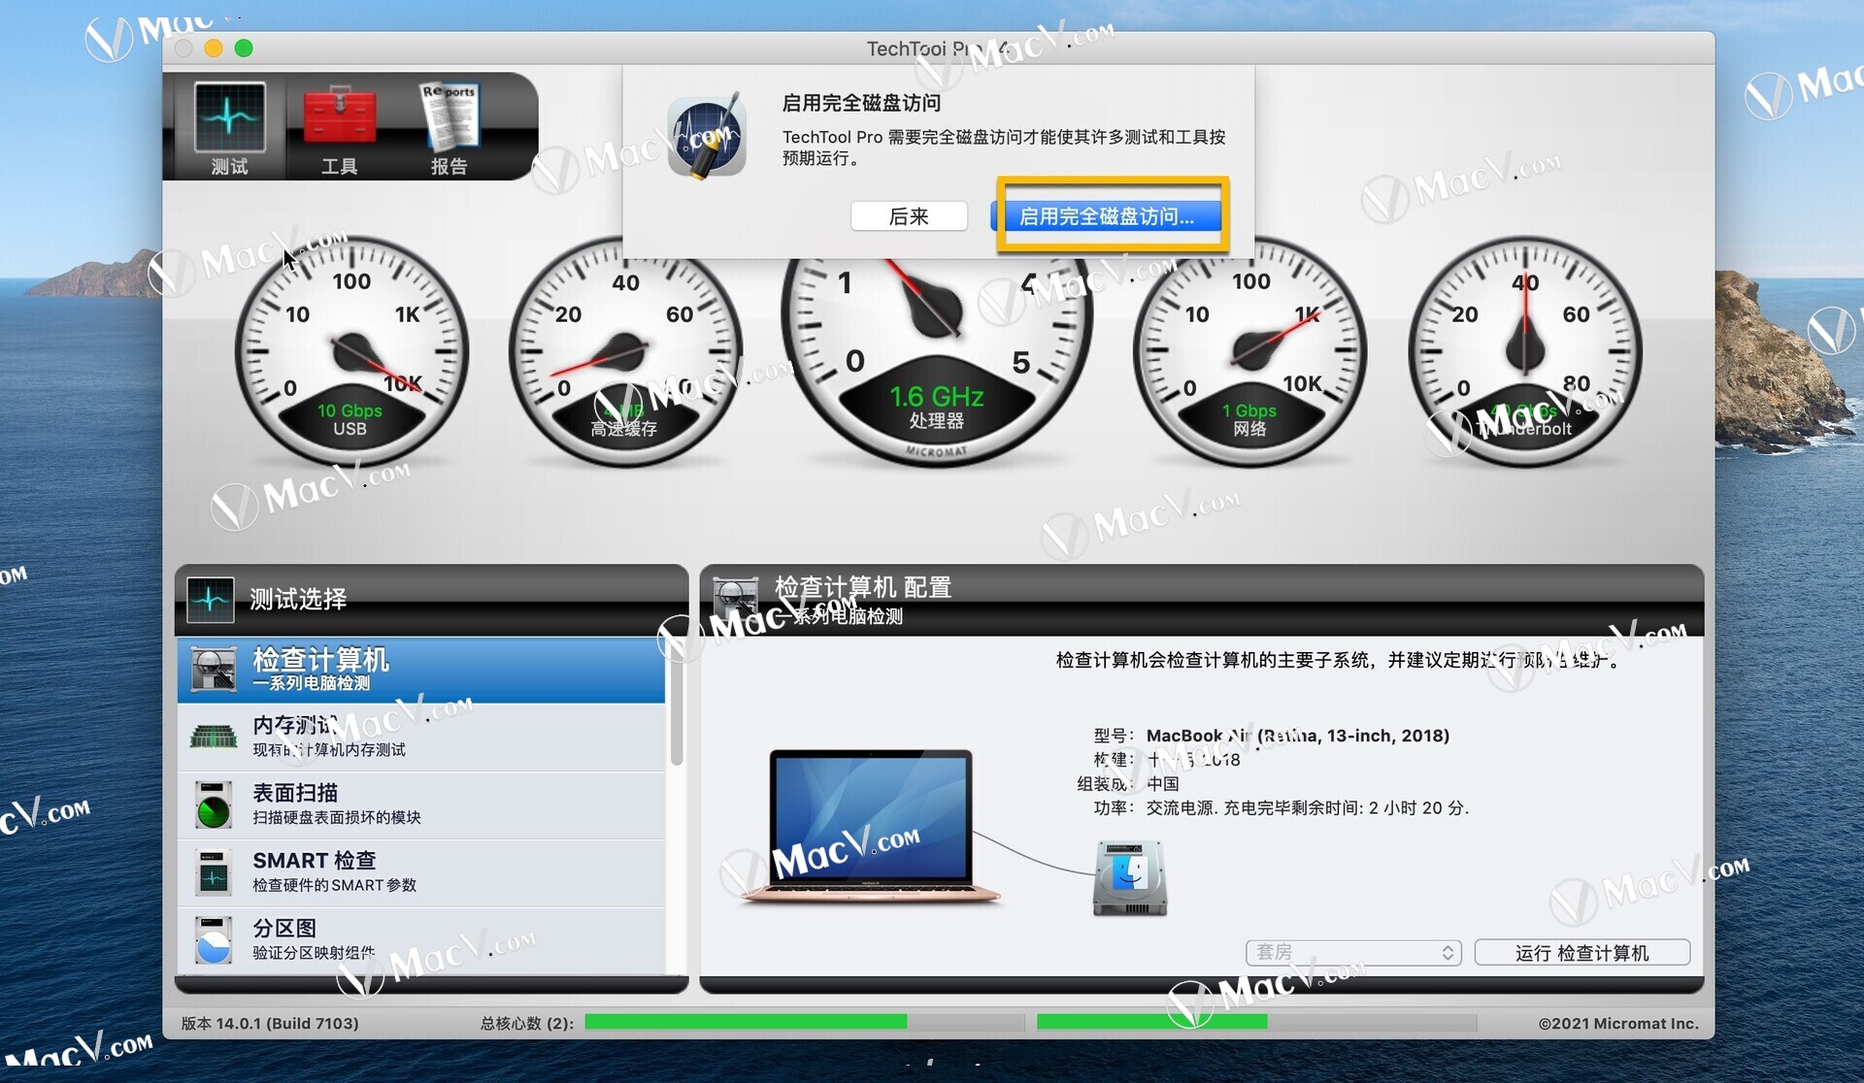
Task: Click the 表面扫描 radar icon
Action: (214, 805)
